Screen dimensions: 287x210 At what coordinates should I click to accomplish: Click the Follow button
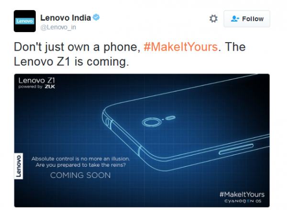pos(247,19)
